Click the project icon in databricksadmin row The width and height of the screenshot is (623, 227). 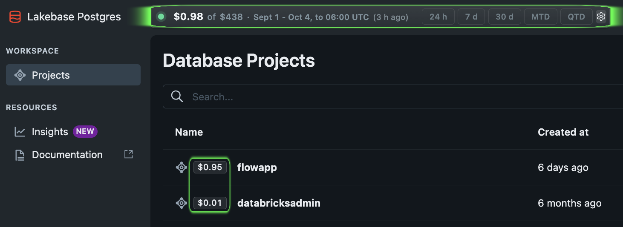pyautogui.click(x=182, y=203)
